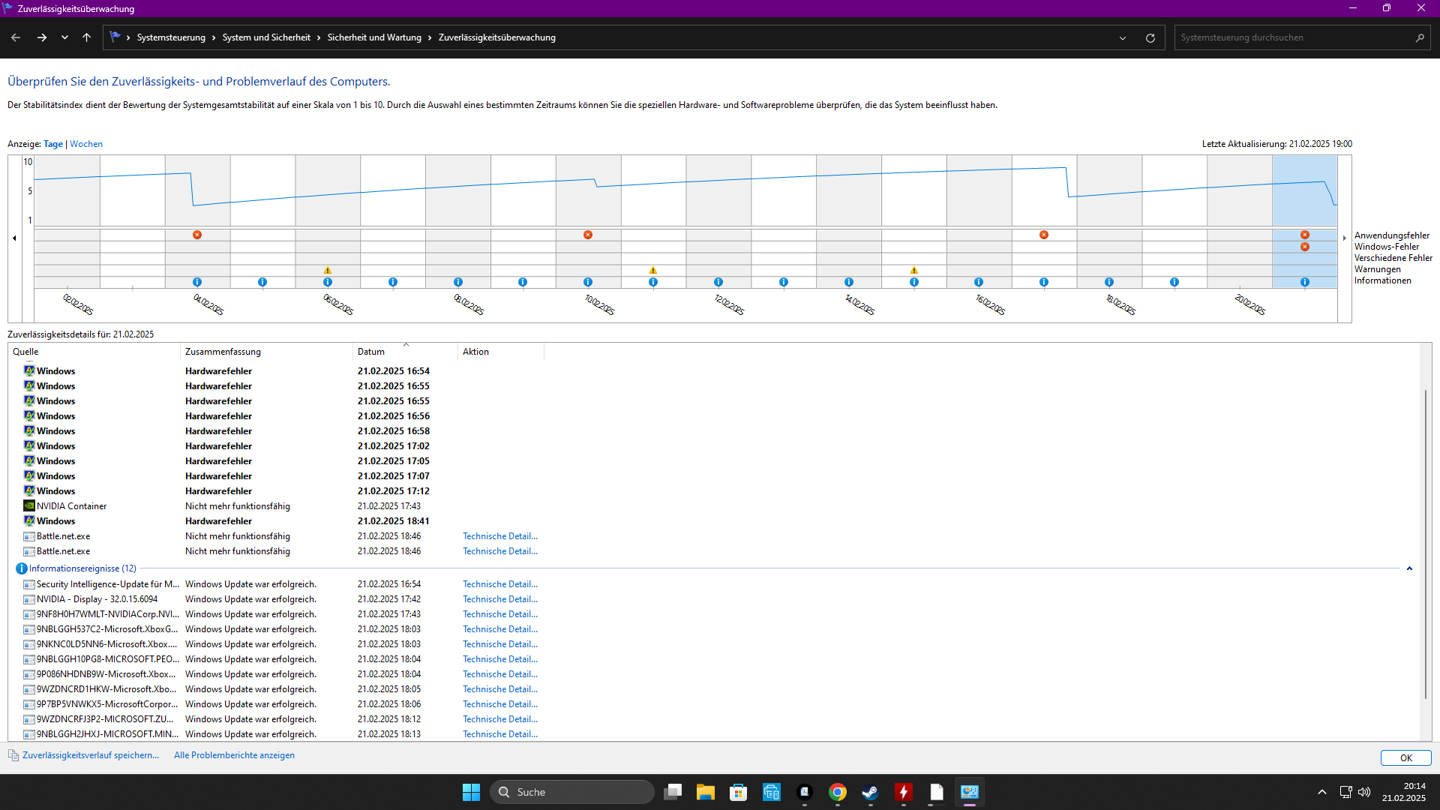Viewport: 1440px width, 810px height.
Task: Click Alle Problemberichte anzeigen link
Action: tap(234, 755)
